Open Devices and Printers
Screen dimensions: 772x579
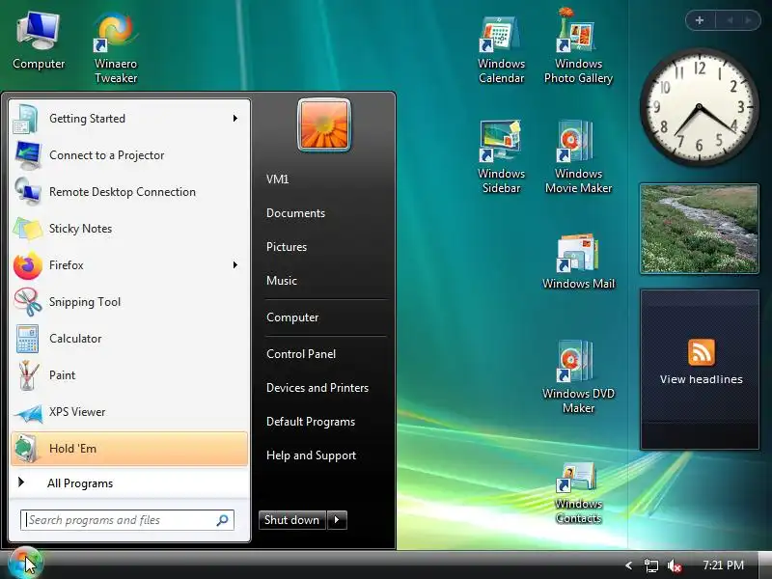pos(317,388)
